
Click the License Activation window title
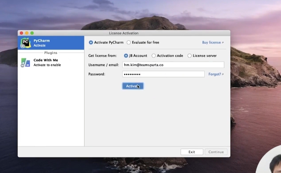(124, 33)
